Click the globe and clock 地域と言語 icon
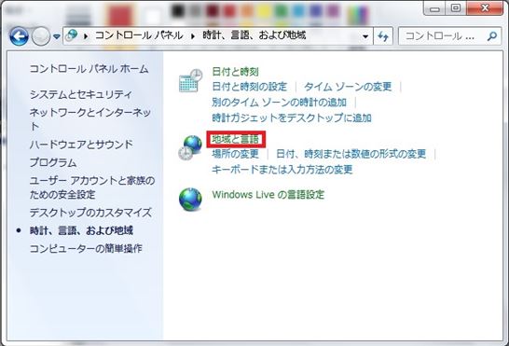Viewport: 509px width, 346px height. [190, 147]
